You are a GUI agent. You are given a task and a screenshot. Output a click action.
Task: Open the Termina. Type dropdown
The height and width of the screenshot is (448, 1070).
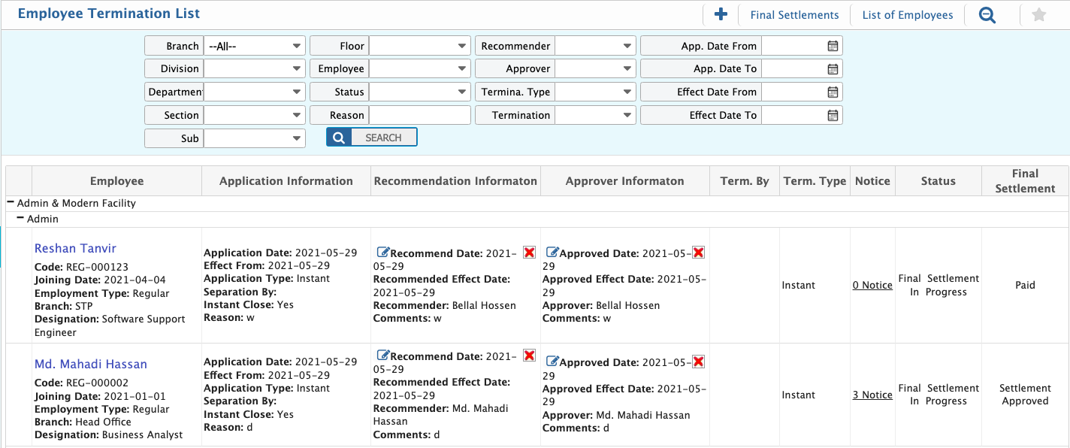595,92
